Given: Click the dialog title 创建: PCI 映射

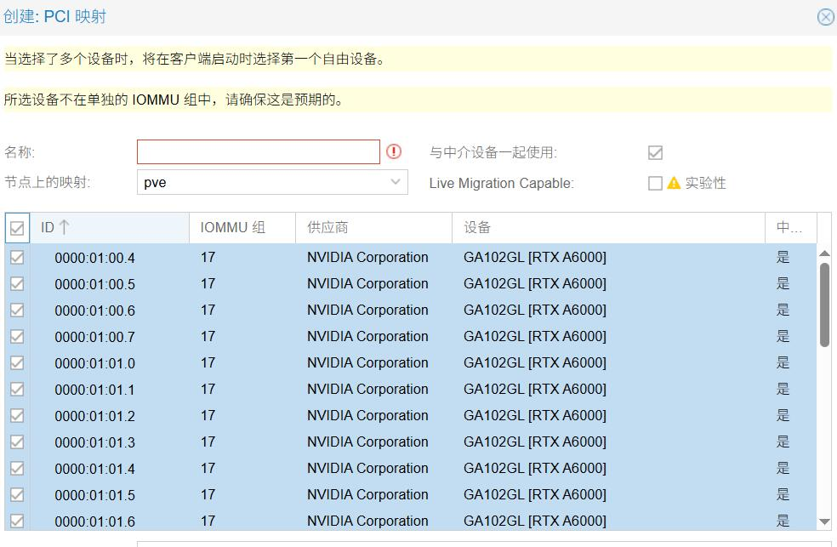Looking at the screenshot, I should pyautogui.click(x=55, y=16).
